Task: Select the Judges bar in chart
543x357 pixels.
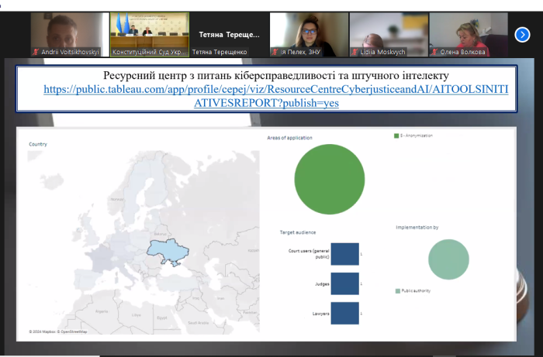Action: 344,283
